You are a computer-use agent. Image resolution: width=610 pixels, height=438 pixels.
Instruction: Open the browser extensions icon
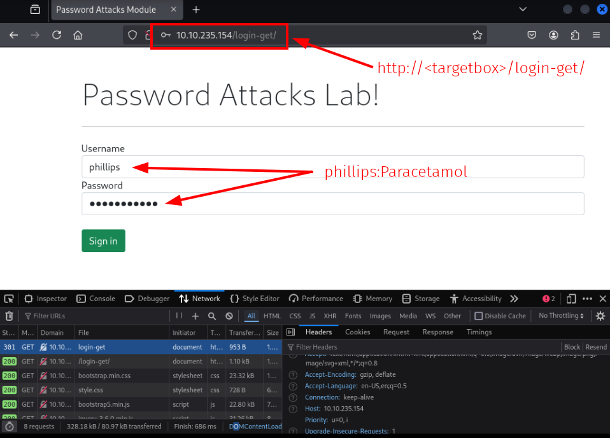point(576,35)
